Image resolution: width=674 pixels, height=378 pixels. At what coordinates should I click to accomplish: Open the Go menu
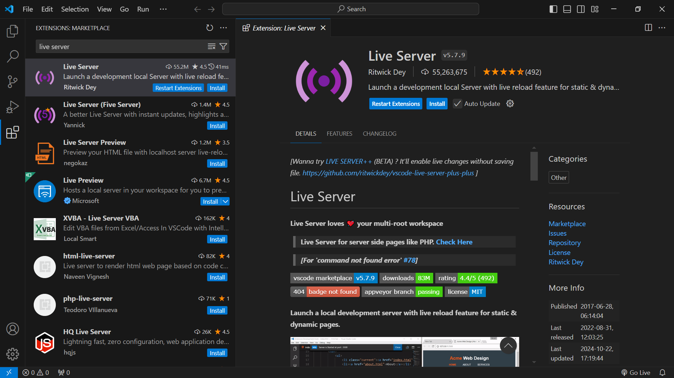124,9
